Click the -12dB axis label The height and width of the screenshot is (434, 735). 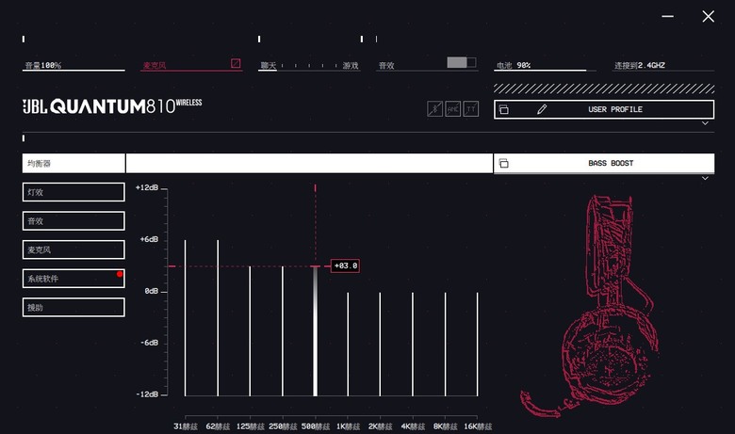147,394
